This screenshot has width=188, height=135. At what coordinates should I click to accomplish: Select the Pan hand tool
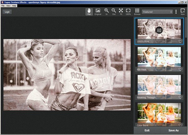pyautogui.click(x=89, y=12)
